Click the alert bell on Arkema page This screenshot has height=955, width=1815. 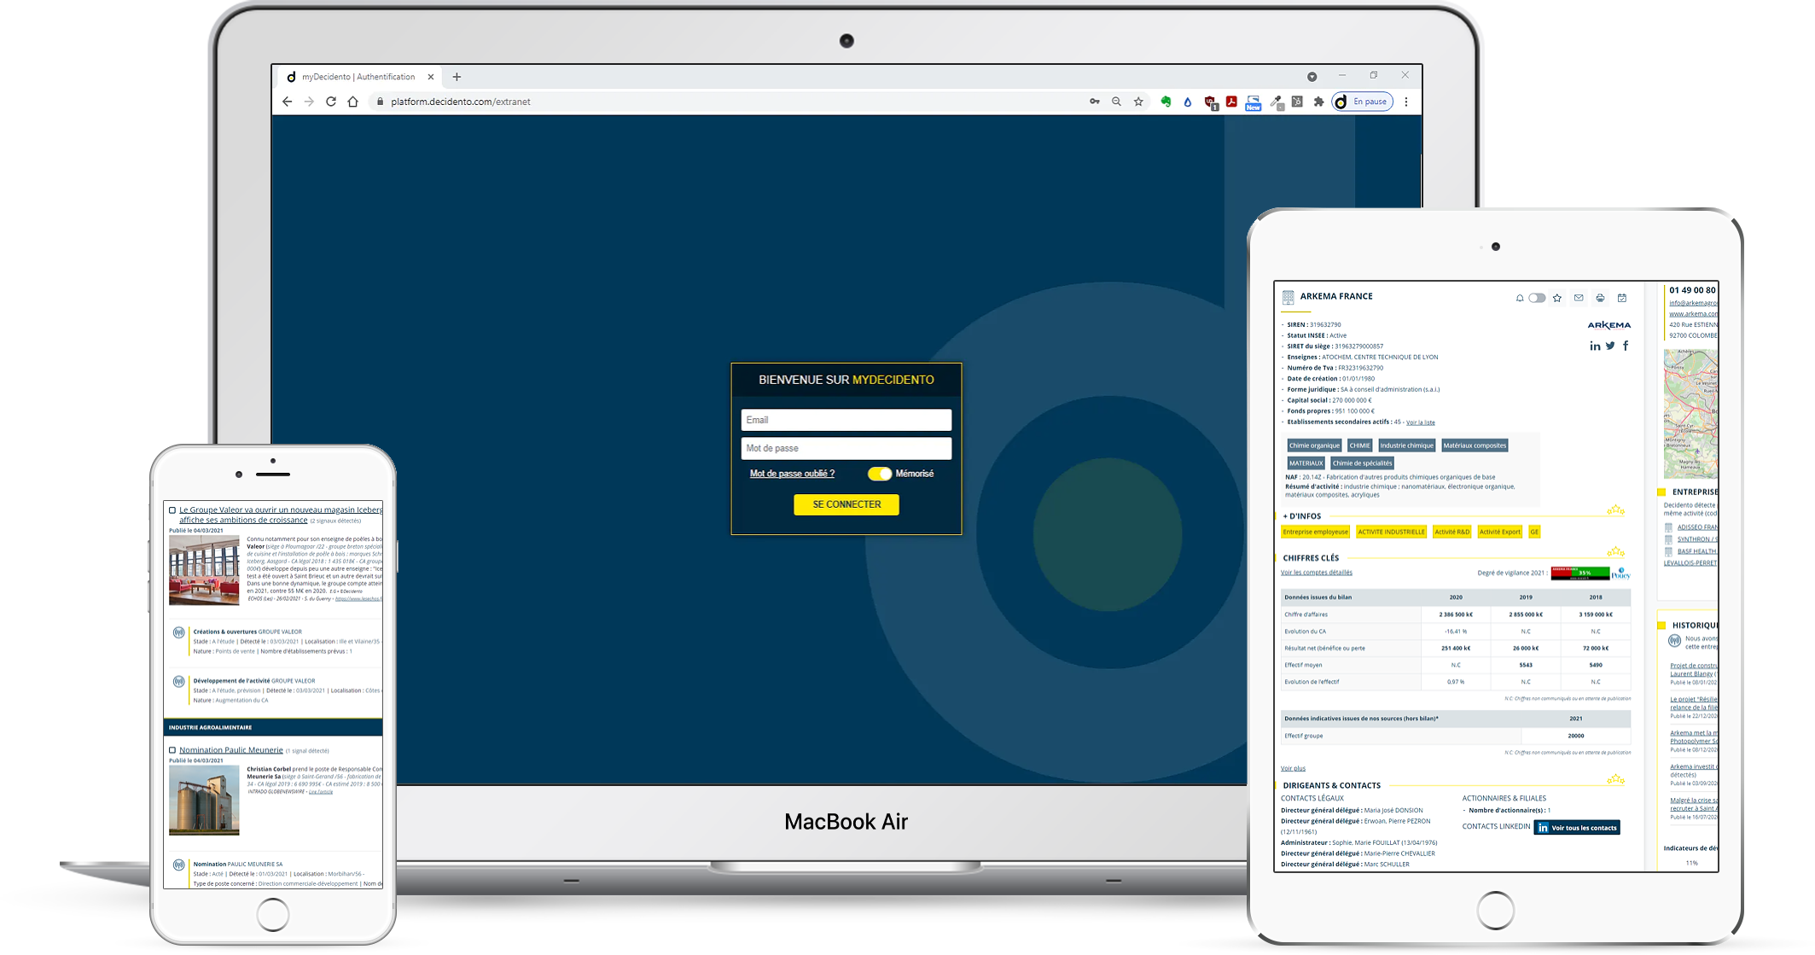pos(1519,299)
